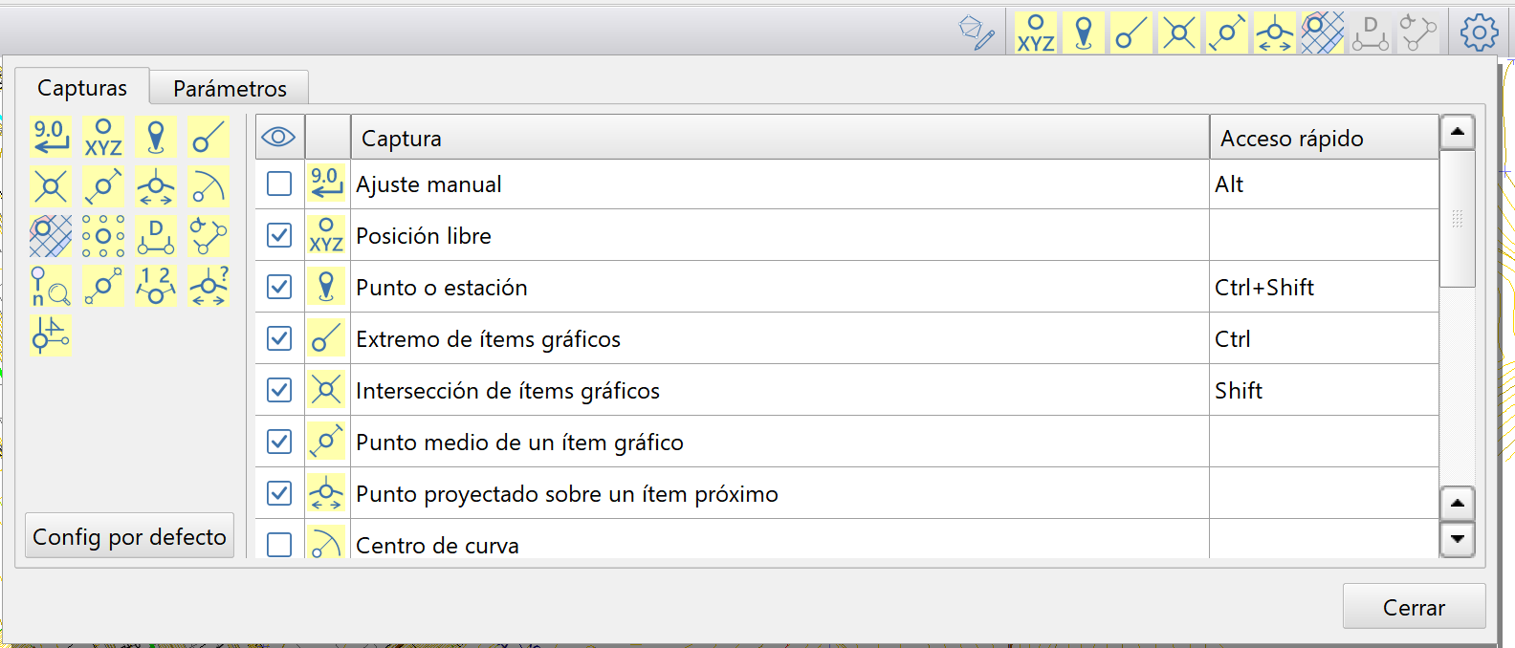This screenshot has width=1515, height=648.
Task: Open the Capturas tab
Action: coord(82,88)
